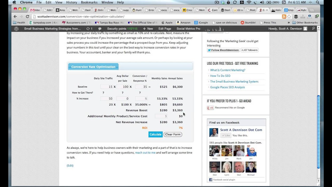Screen dimensions: 332x187
Task: Click the Calculate button
Action: [156, 134]
